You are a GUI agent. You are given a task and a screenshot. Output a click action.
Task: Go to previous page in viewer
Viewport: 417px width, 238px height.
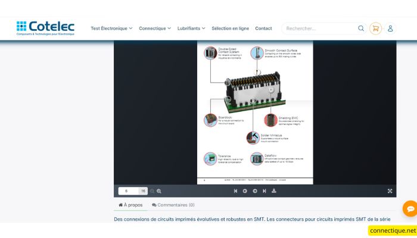tap(245, 191)
